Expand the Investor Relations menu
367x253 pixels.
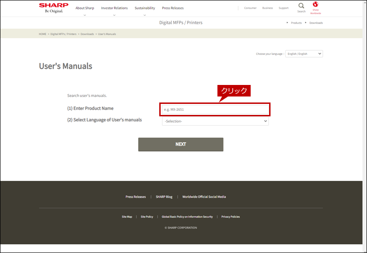point(114,8)
